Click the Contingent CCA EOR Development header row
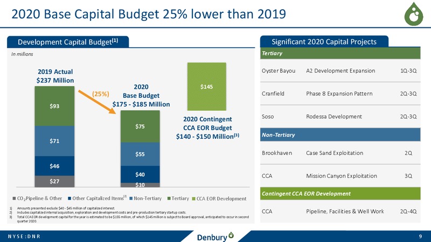This screenshot has height=242, width=431. (340, 194)
